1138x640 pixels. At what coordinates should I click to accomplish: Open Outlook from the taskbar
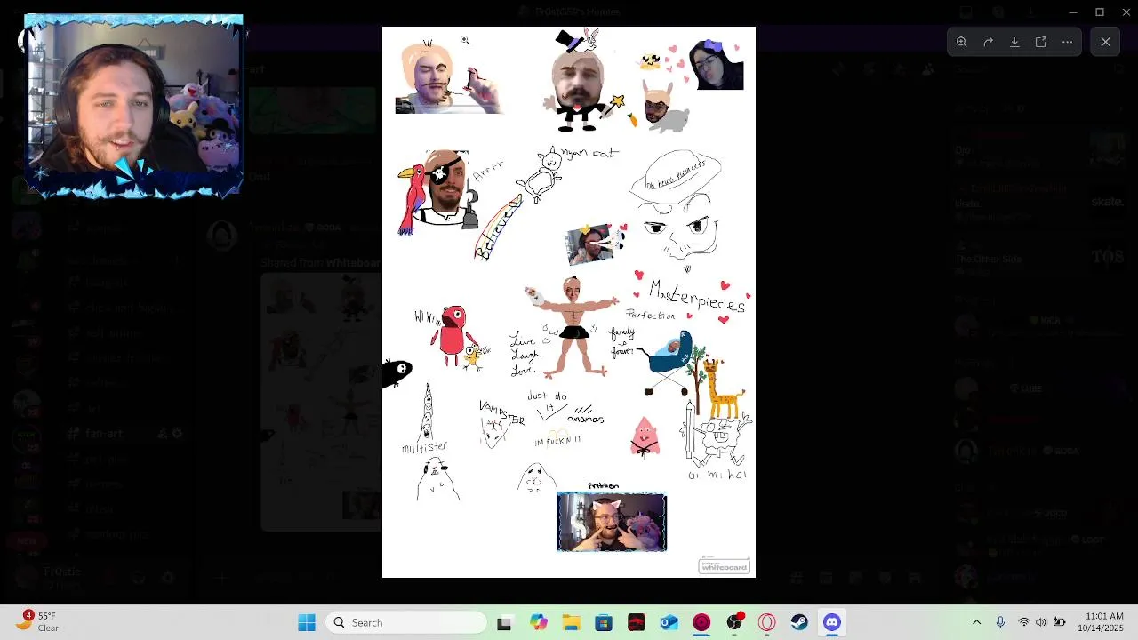[669, 622]
